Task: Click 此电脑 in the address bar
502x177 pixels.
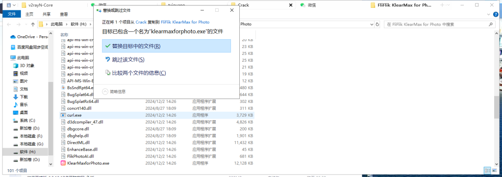Action: click(x=56, y=25)
